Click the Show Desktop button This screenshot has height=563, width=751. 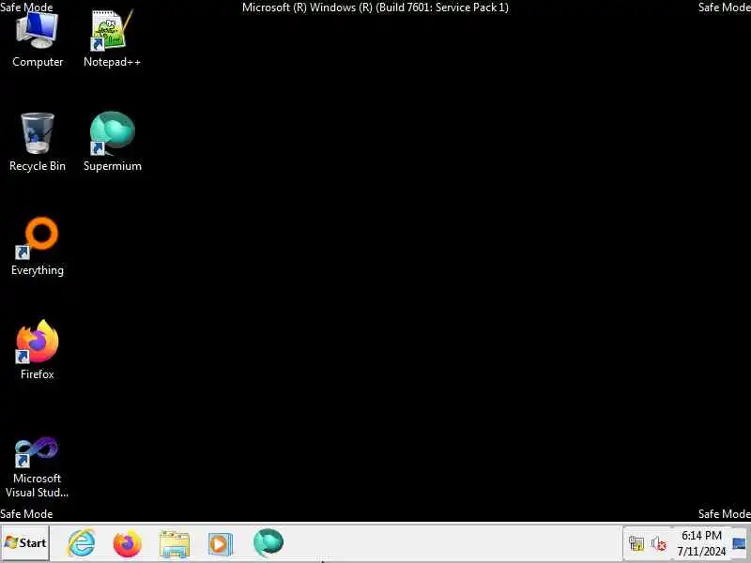(741, 543)
